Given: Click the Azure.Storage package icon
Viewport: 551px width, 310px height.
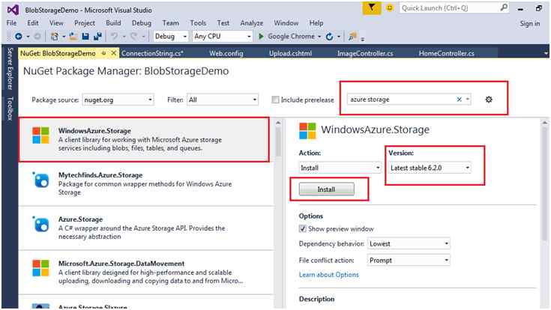Looking at the screenshot, I should click(40, 225).
